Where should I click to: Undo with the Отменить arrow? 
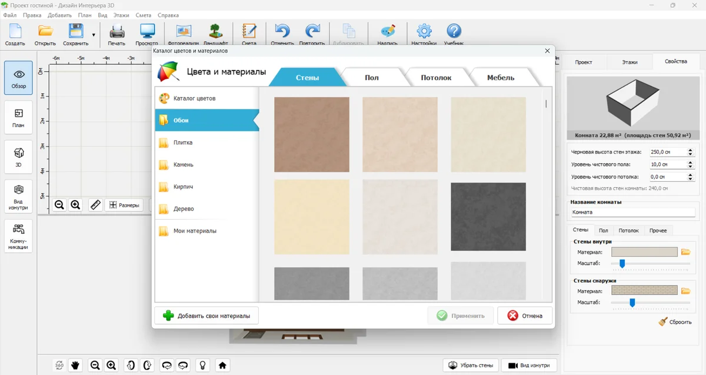[282, 35]
